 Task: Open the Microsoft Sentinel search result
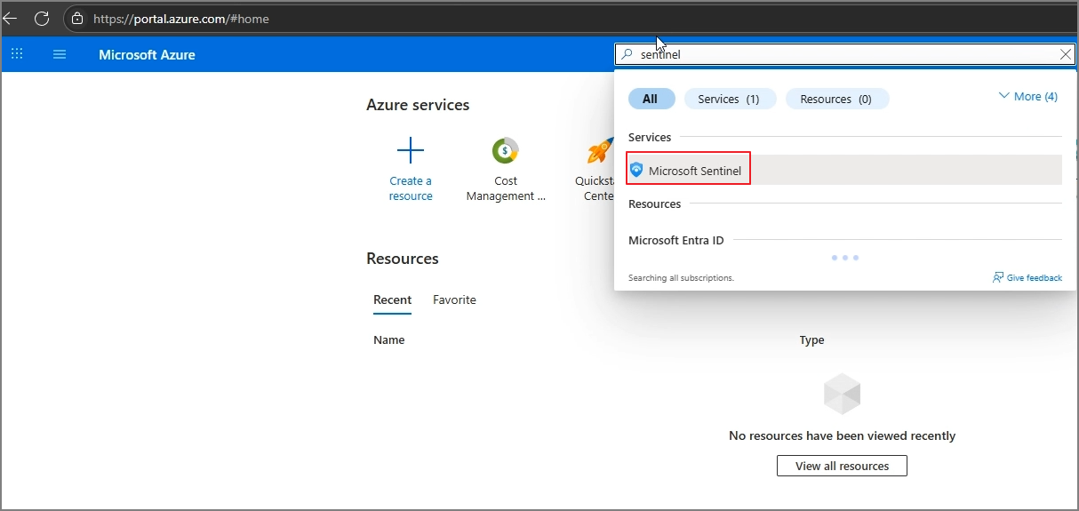point(844,170)
